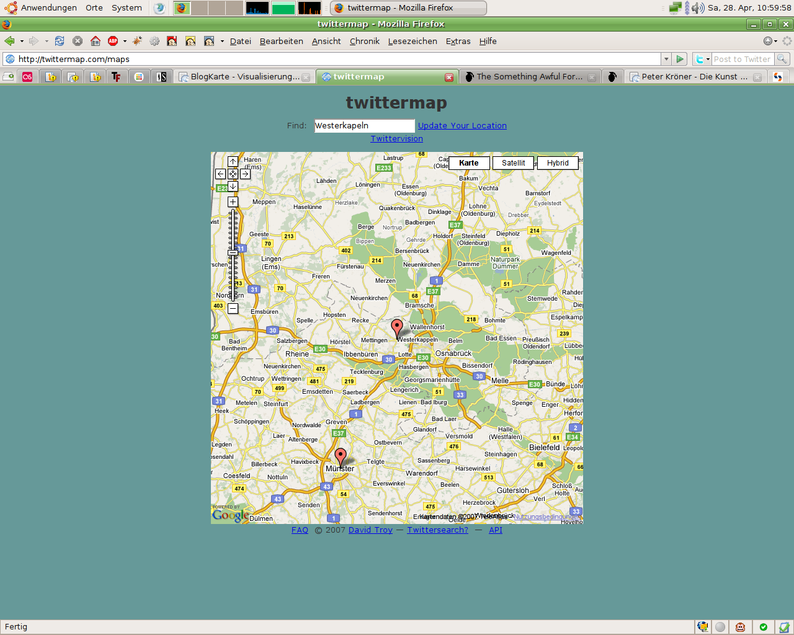The height and width of the screenshot is (635, 794).
Task: Open the grenade icon pinned tab
Action: coord(612,77)
